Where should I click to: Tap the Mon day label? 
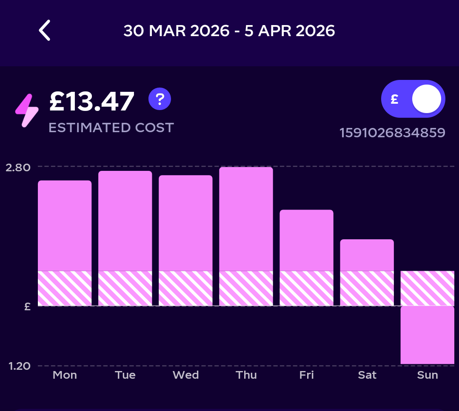(x=65, y=375)
